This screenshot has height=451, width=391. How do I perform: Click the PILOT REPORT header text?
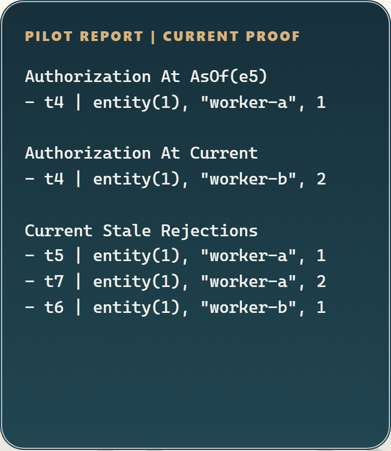click(84, 37)
